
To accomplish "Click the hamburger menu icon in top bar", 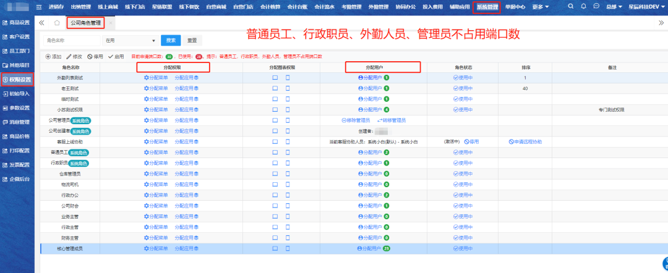I will coord(39,7).
